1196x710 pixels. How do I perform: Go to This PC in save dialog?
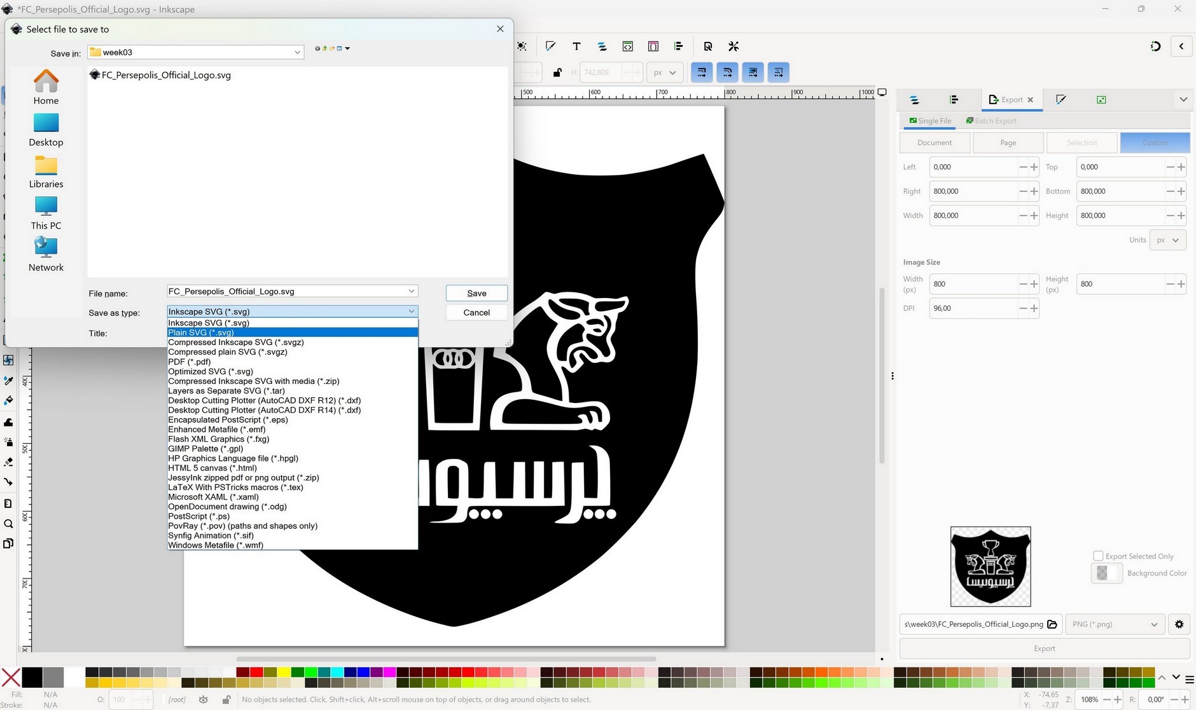pyautogui.click(x=46, y=213)
